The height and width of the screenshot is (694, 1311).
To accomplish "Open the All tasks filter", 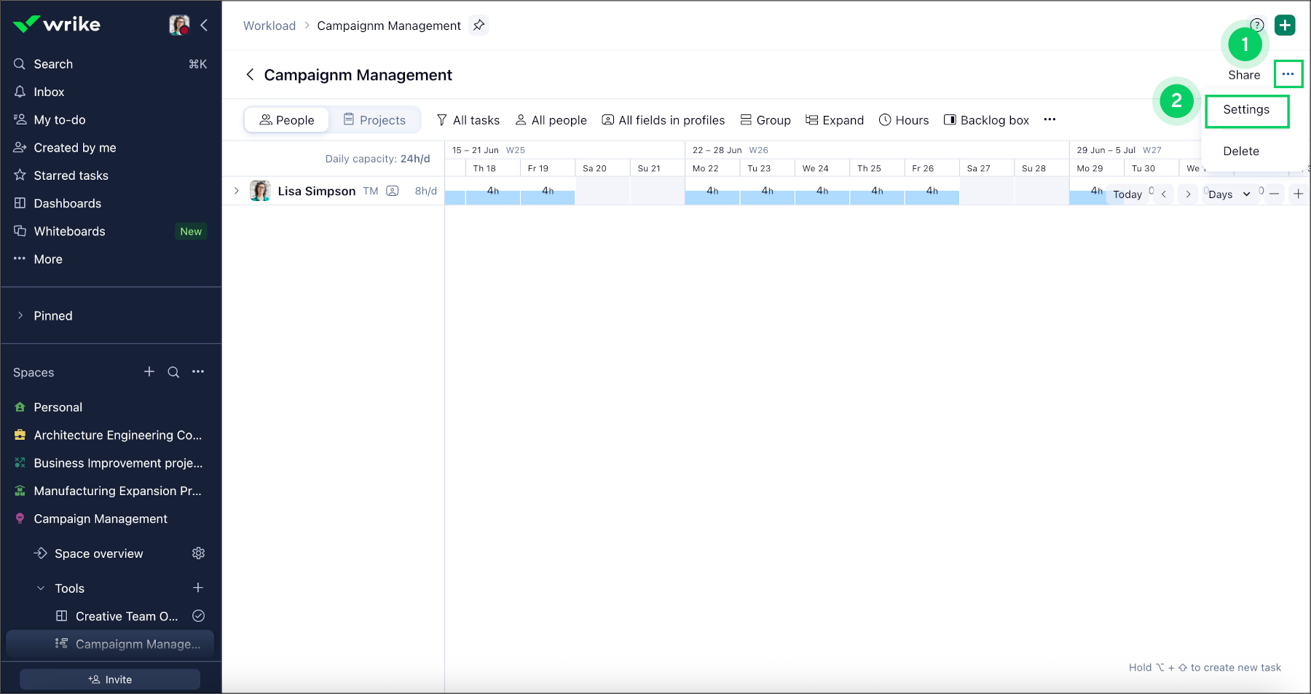I will (468, 120).
